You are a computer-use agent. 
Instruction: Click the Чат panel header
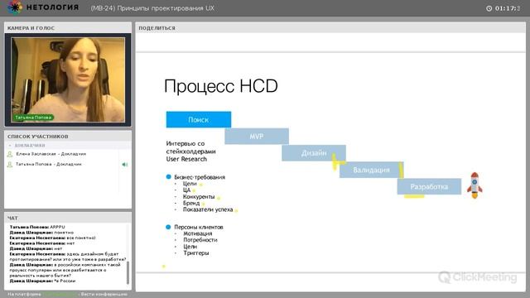click(x=68, y=219)
